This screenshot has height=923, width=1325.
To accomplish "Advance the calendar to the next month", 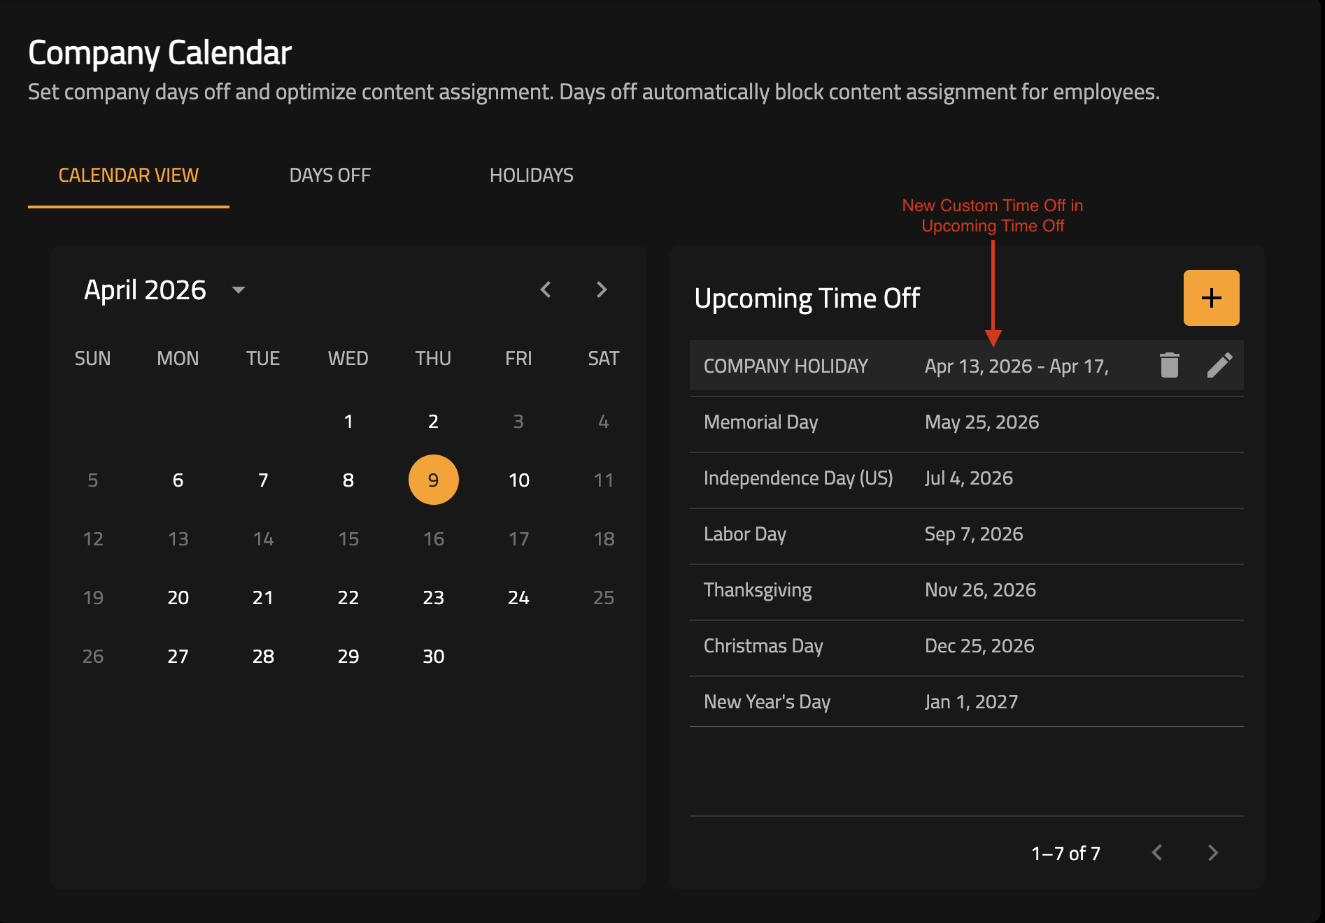I will (x=601, y=289).
